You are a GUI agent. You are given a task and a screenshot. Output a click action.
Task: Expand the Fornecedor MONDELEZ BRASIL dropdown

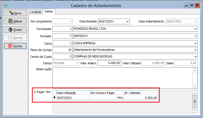tap(195, 29)
